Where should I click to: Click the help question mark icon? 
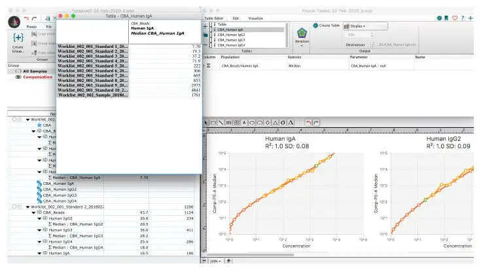[463, 18]
